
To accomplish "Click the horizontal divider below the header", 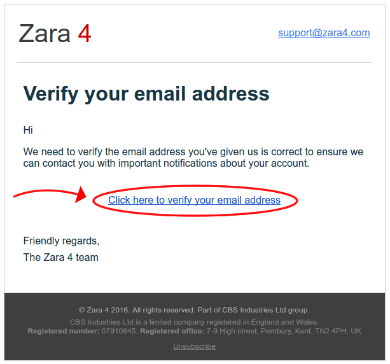I will (195, 63).
